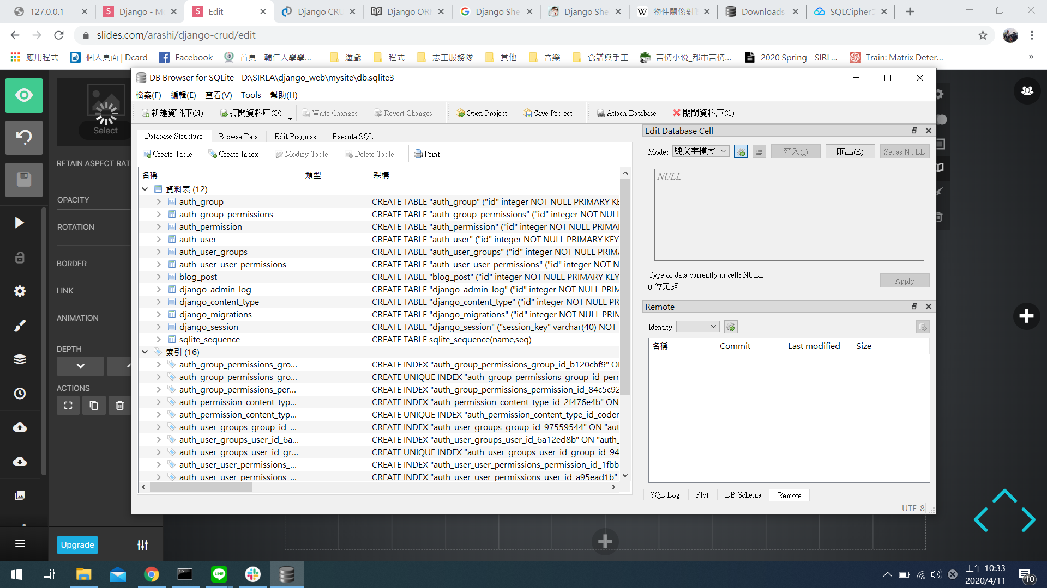
Task: Click the 匯出(E) export button
Action: point(850,151)
